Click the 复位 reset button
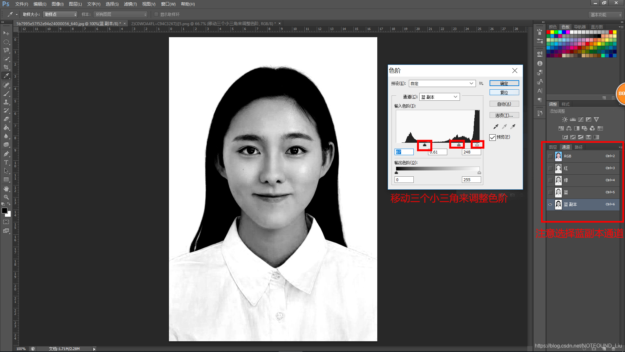Image resolution: width=625 pixels, height=352 pixels. (504, 93)
